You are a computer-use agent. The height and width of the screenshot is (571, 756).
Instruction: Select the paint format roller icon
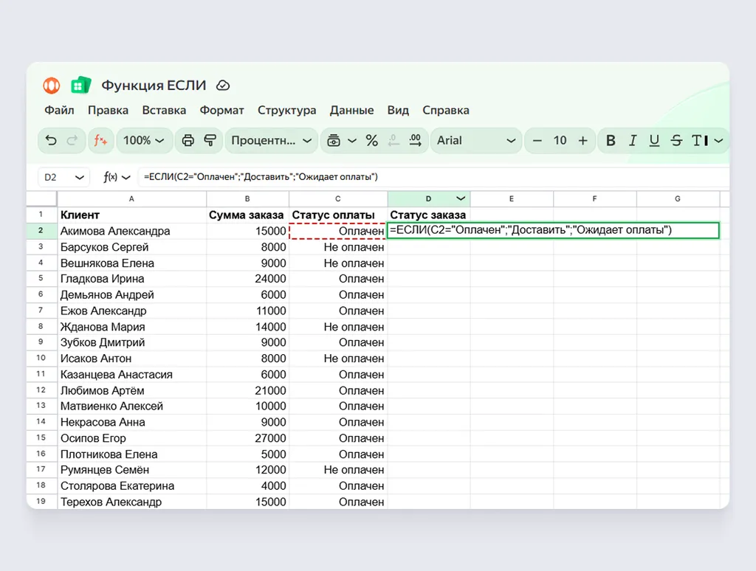(x=210, y=140)
